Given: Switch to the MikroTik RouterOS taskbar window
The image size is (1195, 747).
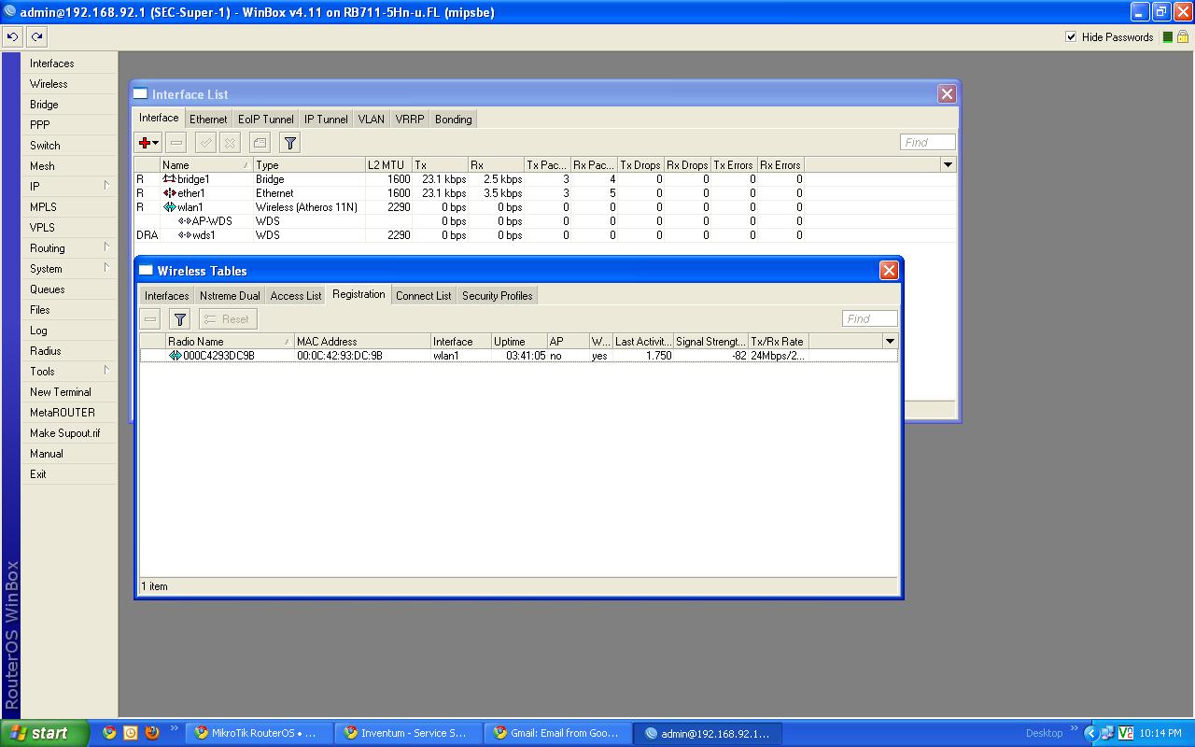Looking at the screenshot, I should click(259, 733).
